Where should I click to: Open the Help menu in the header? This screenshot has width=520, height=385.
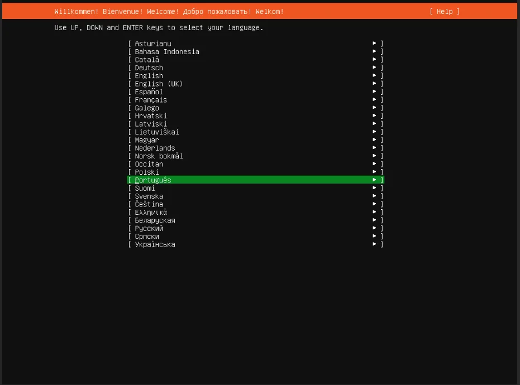coord(445,12)
